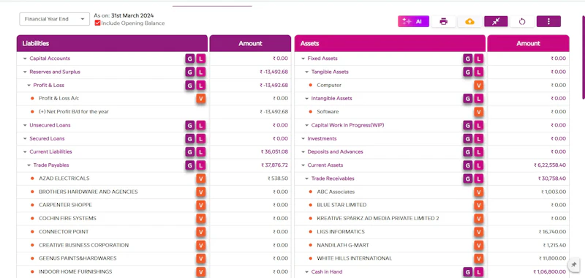Click the pin icon near the scrollbar

coord(574,264)
